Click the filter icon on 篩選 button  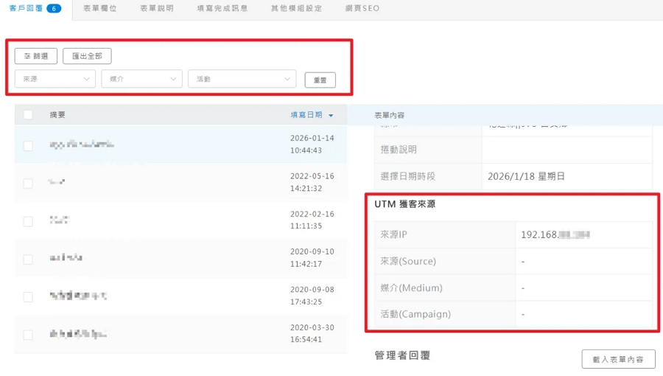(27, 56)
